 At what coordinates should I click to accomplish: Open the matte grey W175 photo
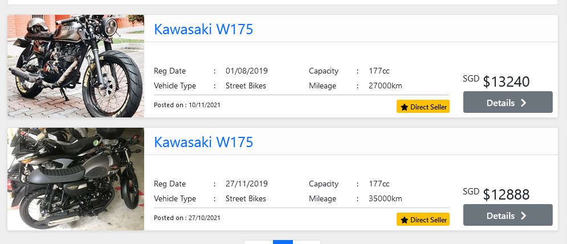(x=76, y=179)
